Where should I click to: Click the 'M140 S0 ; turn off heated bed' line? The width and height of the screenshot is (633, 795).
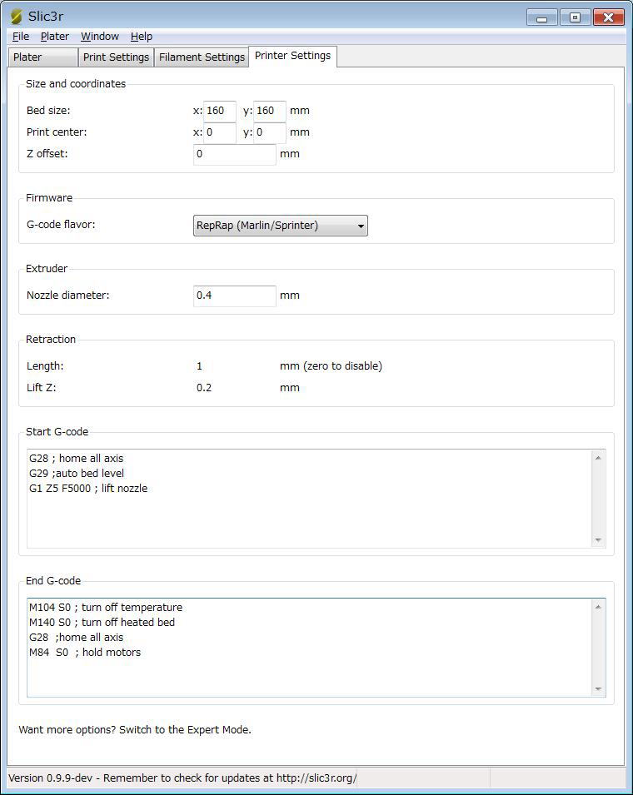(x=102, y=623)
